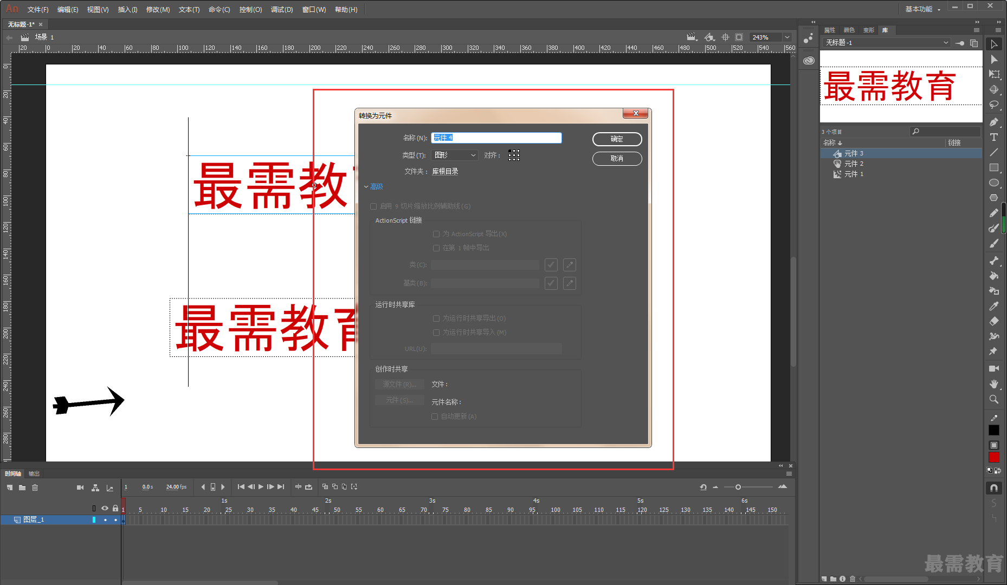Screen dimensions: 1007x585
Task: Confirm conversion with the OK button
Action: (617, 139)
